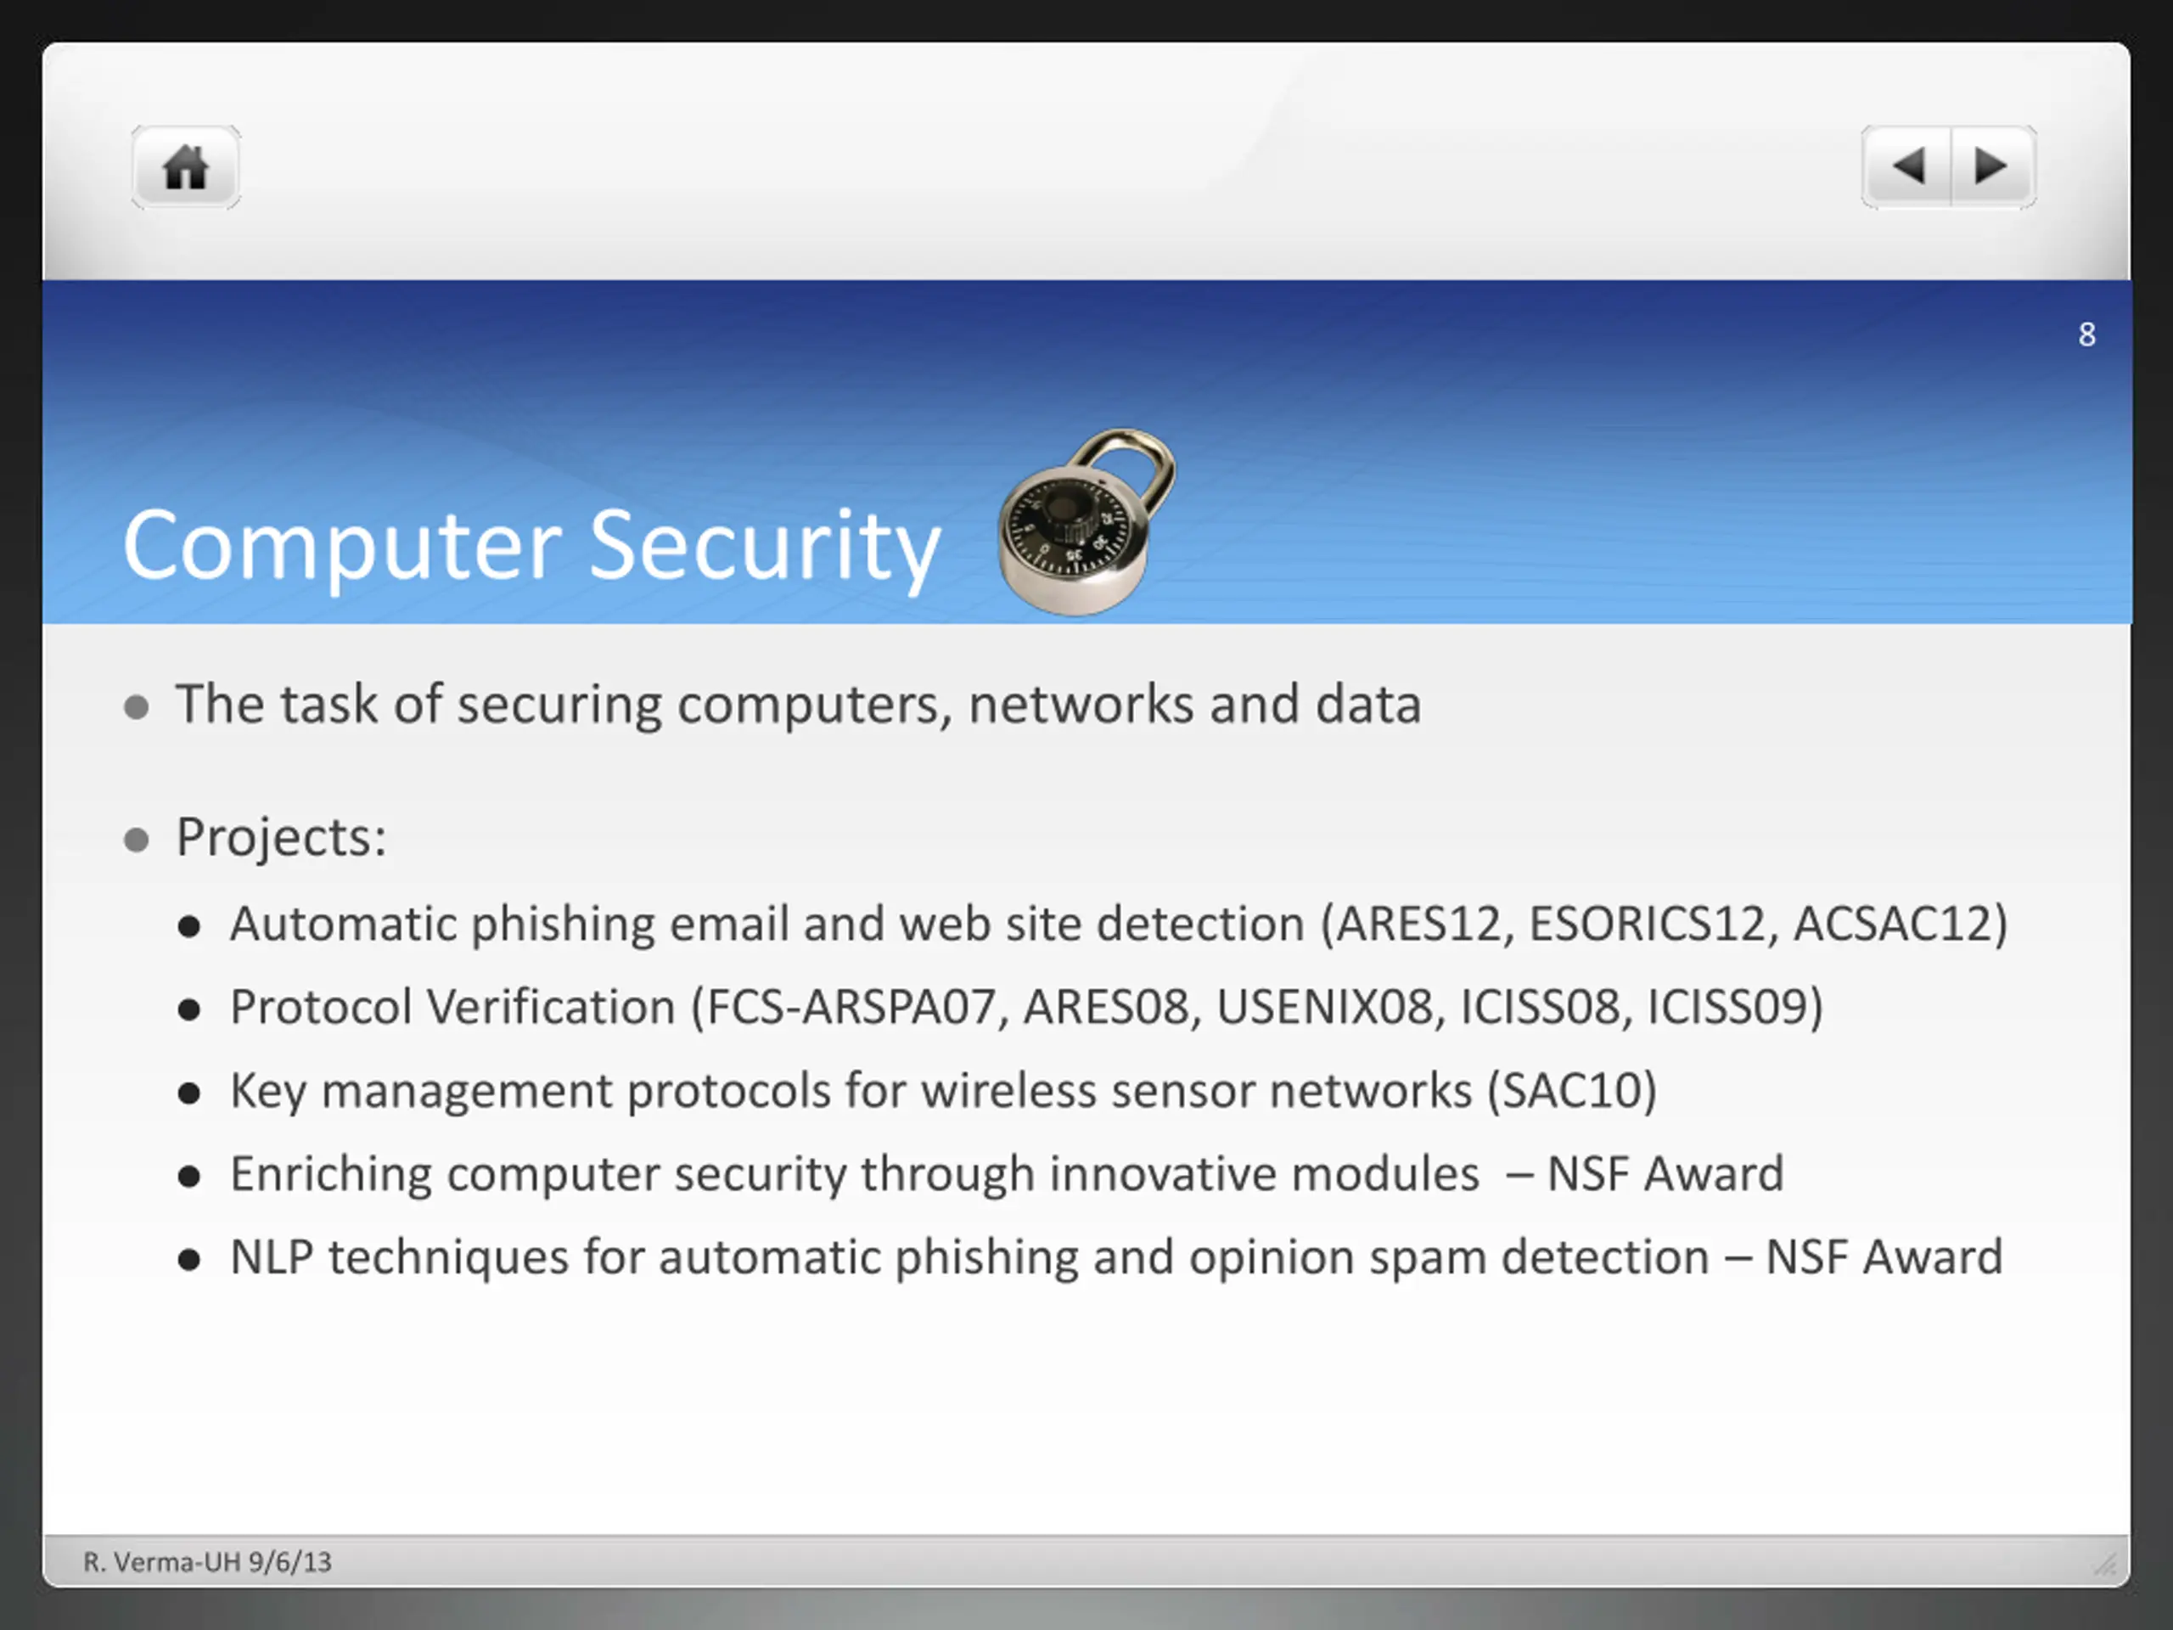Click the Protocol Verification bullet
This screenshot has width=2173, height=1630.
point(1026,1008)
